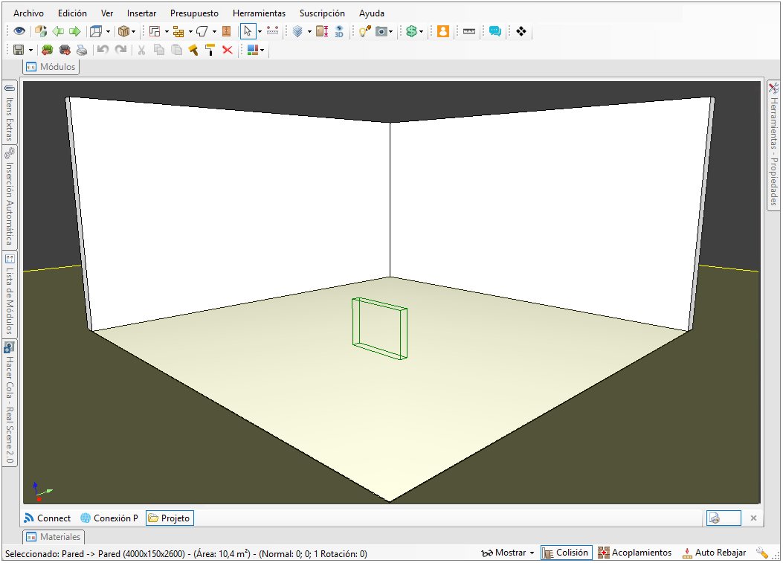Image resolution: width=783 pixels, height=563 pixels.
Task: Open the Lista de Módulos side tab
Action: pos(10,295)
